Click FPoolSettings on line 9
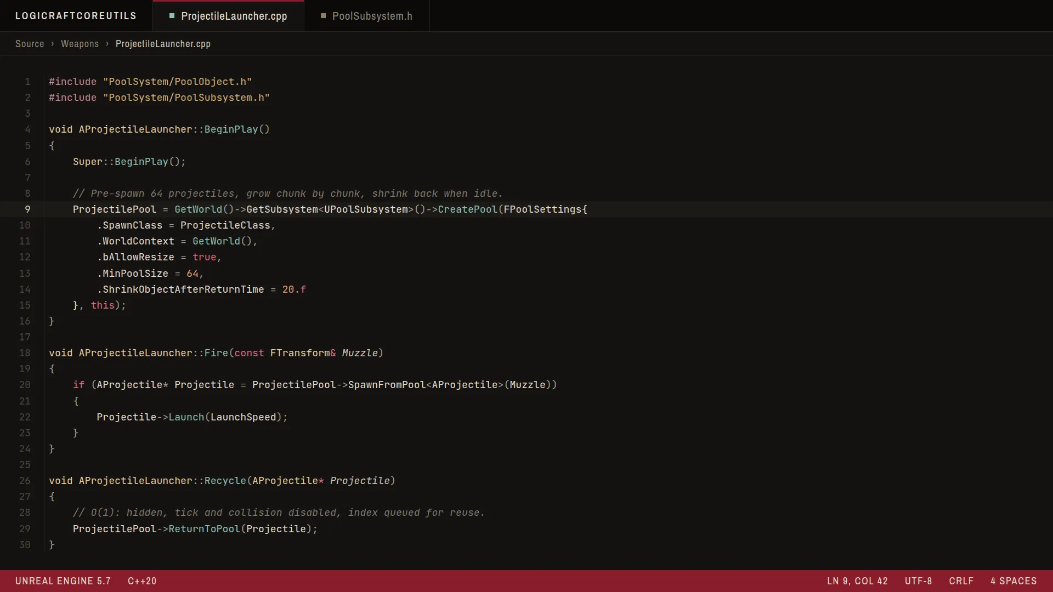 pyautogui.click(x=542, y=209)
